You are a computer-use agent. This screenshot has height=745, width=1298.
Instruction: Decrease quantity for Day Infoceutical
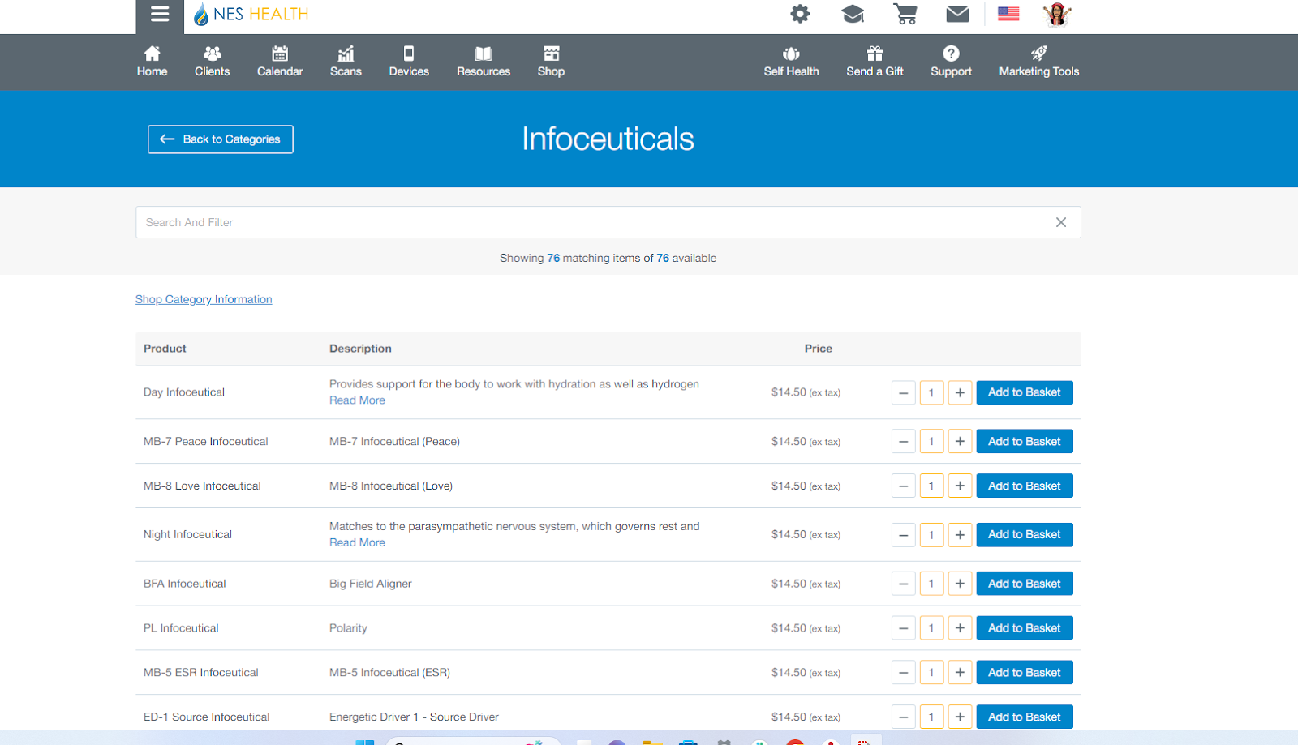point(904,392)
